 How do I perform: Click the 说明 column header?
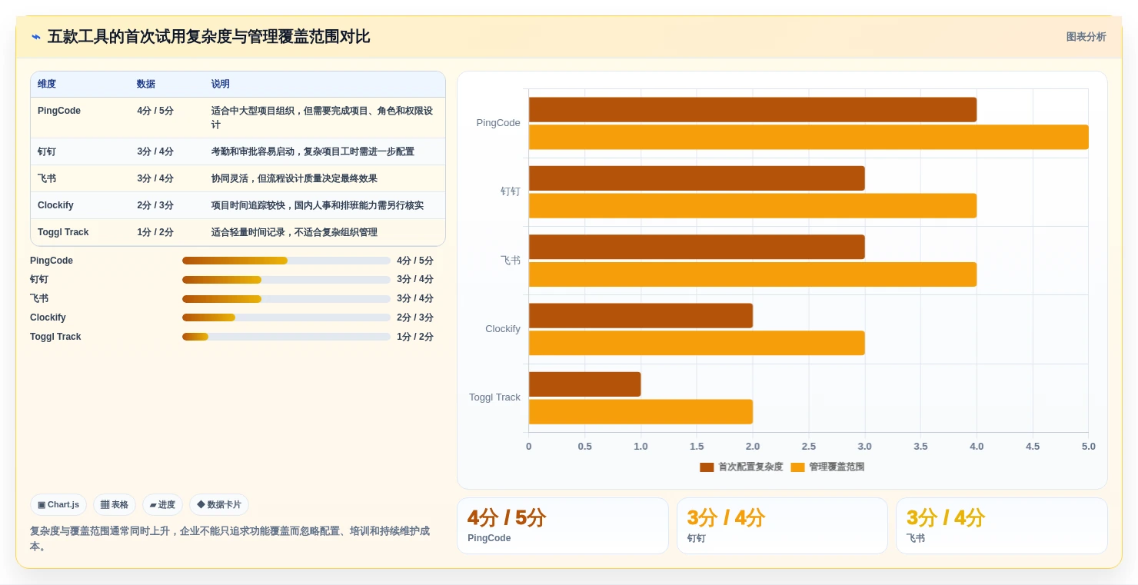221,84
